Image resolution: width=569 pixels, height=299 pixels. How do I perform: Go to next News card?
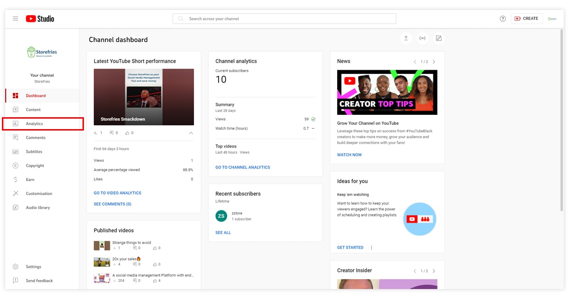tap(434, 62)
